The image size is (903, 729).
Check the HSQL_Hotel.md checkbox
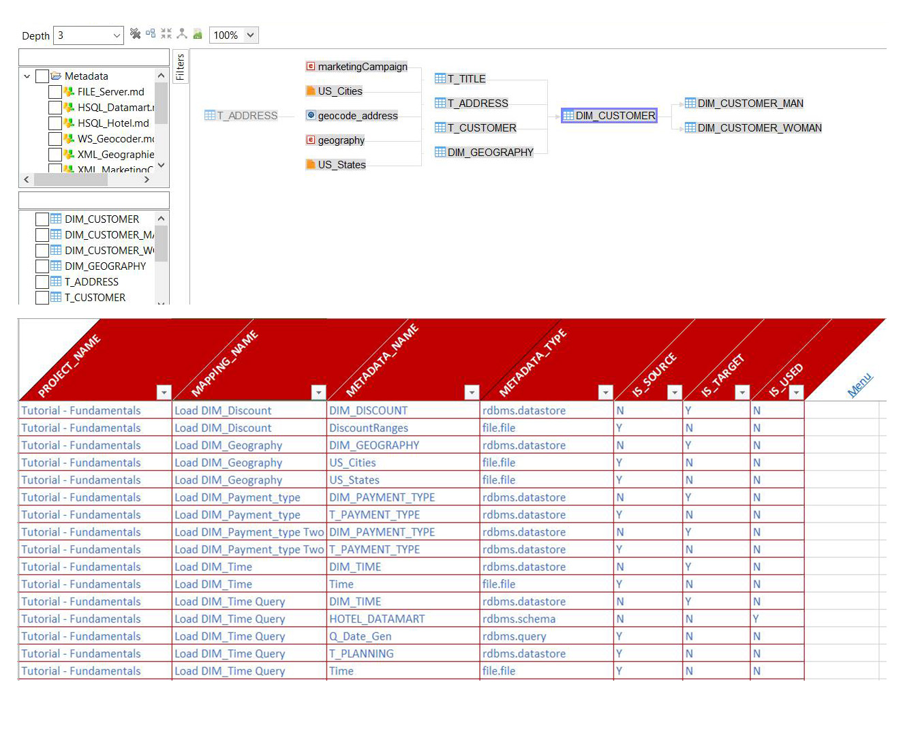point(55,123)
